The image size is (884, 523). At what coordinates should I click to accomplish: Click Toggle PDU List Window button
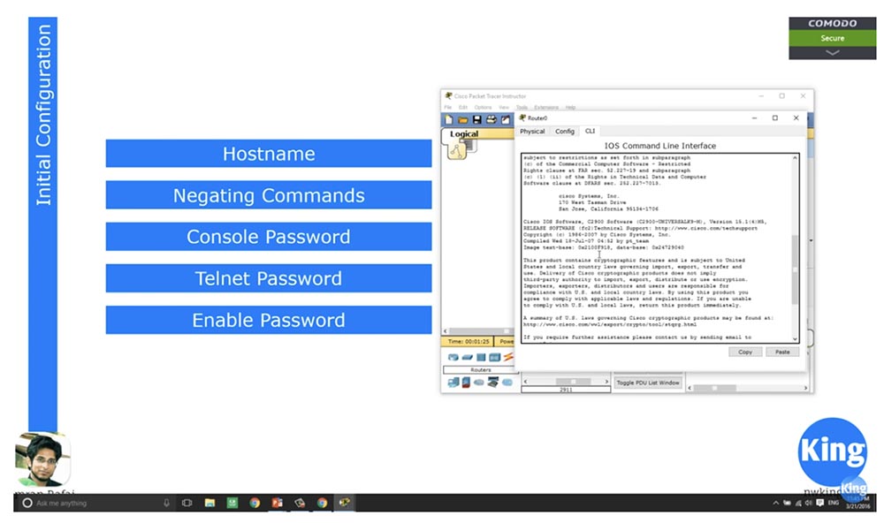(648, 383)
